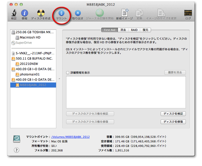The height and width of the screenshot is (166, 202).
Task: Switch to the Erase (消去) tab
Action: [x=123, y=30]
